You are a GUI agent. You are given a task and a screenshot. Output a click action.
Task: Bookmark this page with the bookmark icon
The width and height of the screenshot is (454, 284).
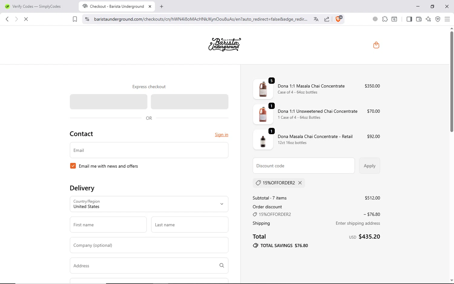pos(75,19)
